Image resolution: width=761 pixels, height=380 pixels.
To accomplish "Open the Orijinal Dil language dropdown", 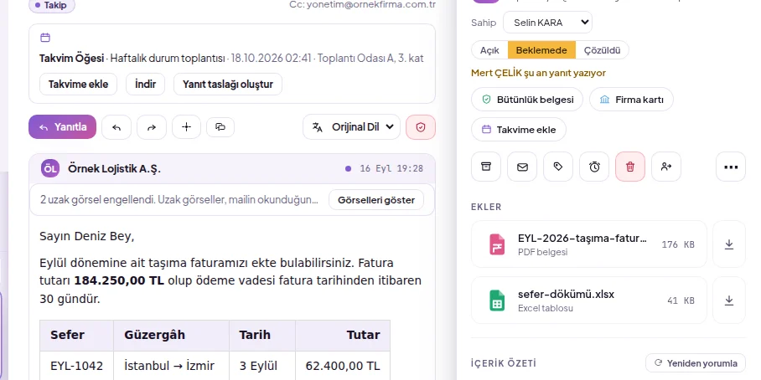I will click(351, 127).
